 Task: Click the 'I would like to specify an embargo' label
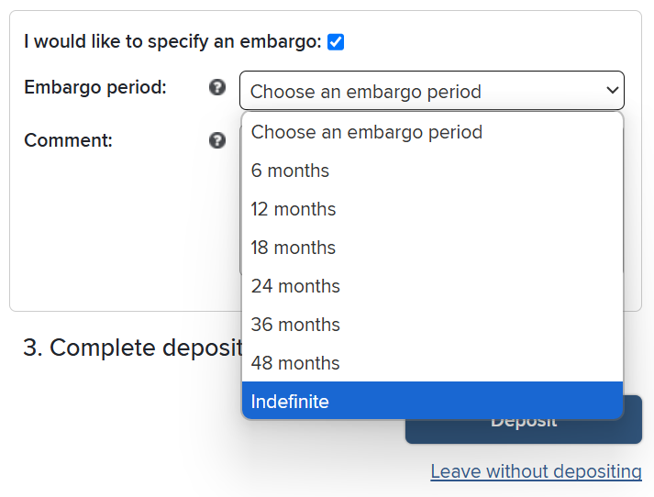coord(172,41)
